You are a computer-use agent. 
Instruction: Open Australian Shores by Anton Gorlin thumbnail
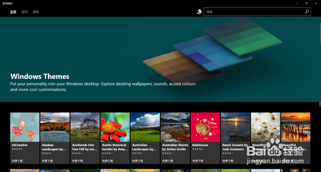pos(175,127)
